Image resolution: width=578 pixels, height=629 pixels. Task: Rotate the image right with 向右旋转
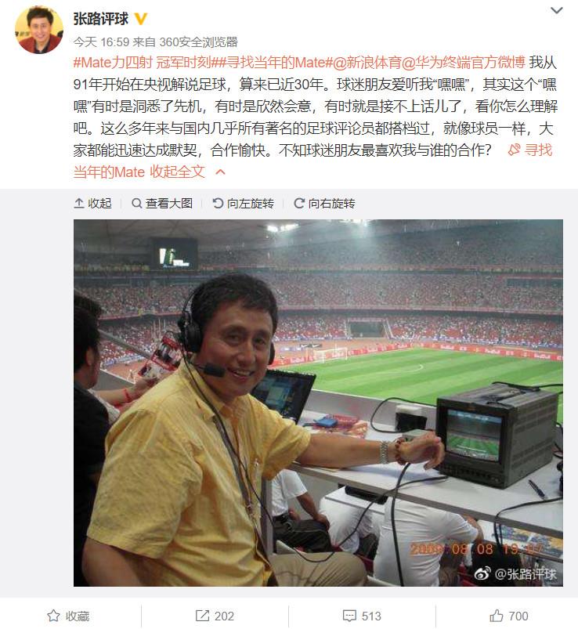pos(324,204)
